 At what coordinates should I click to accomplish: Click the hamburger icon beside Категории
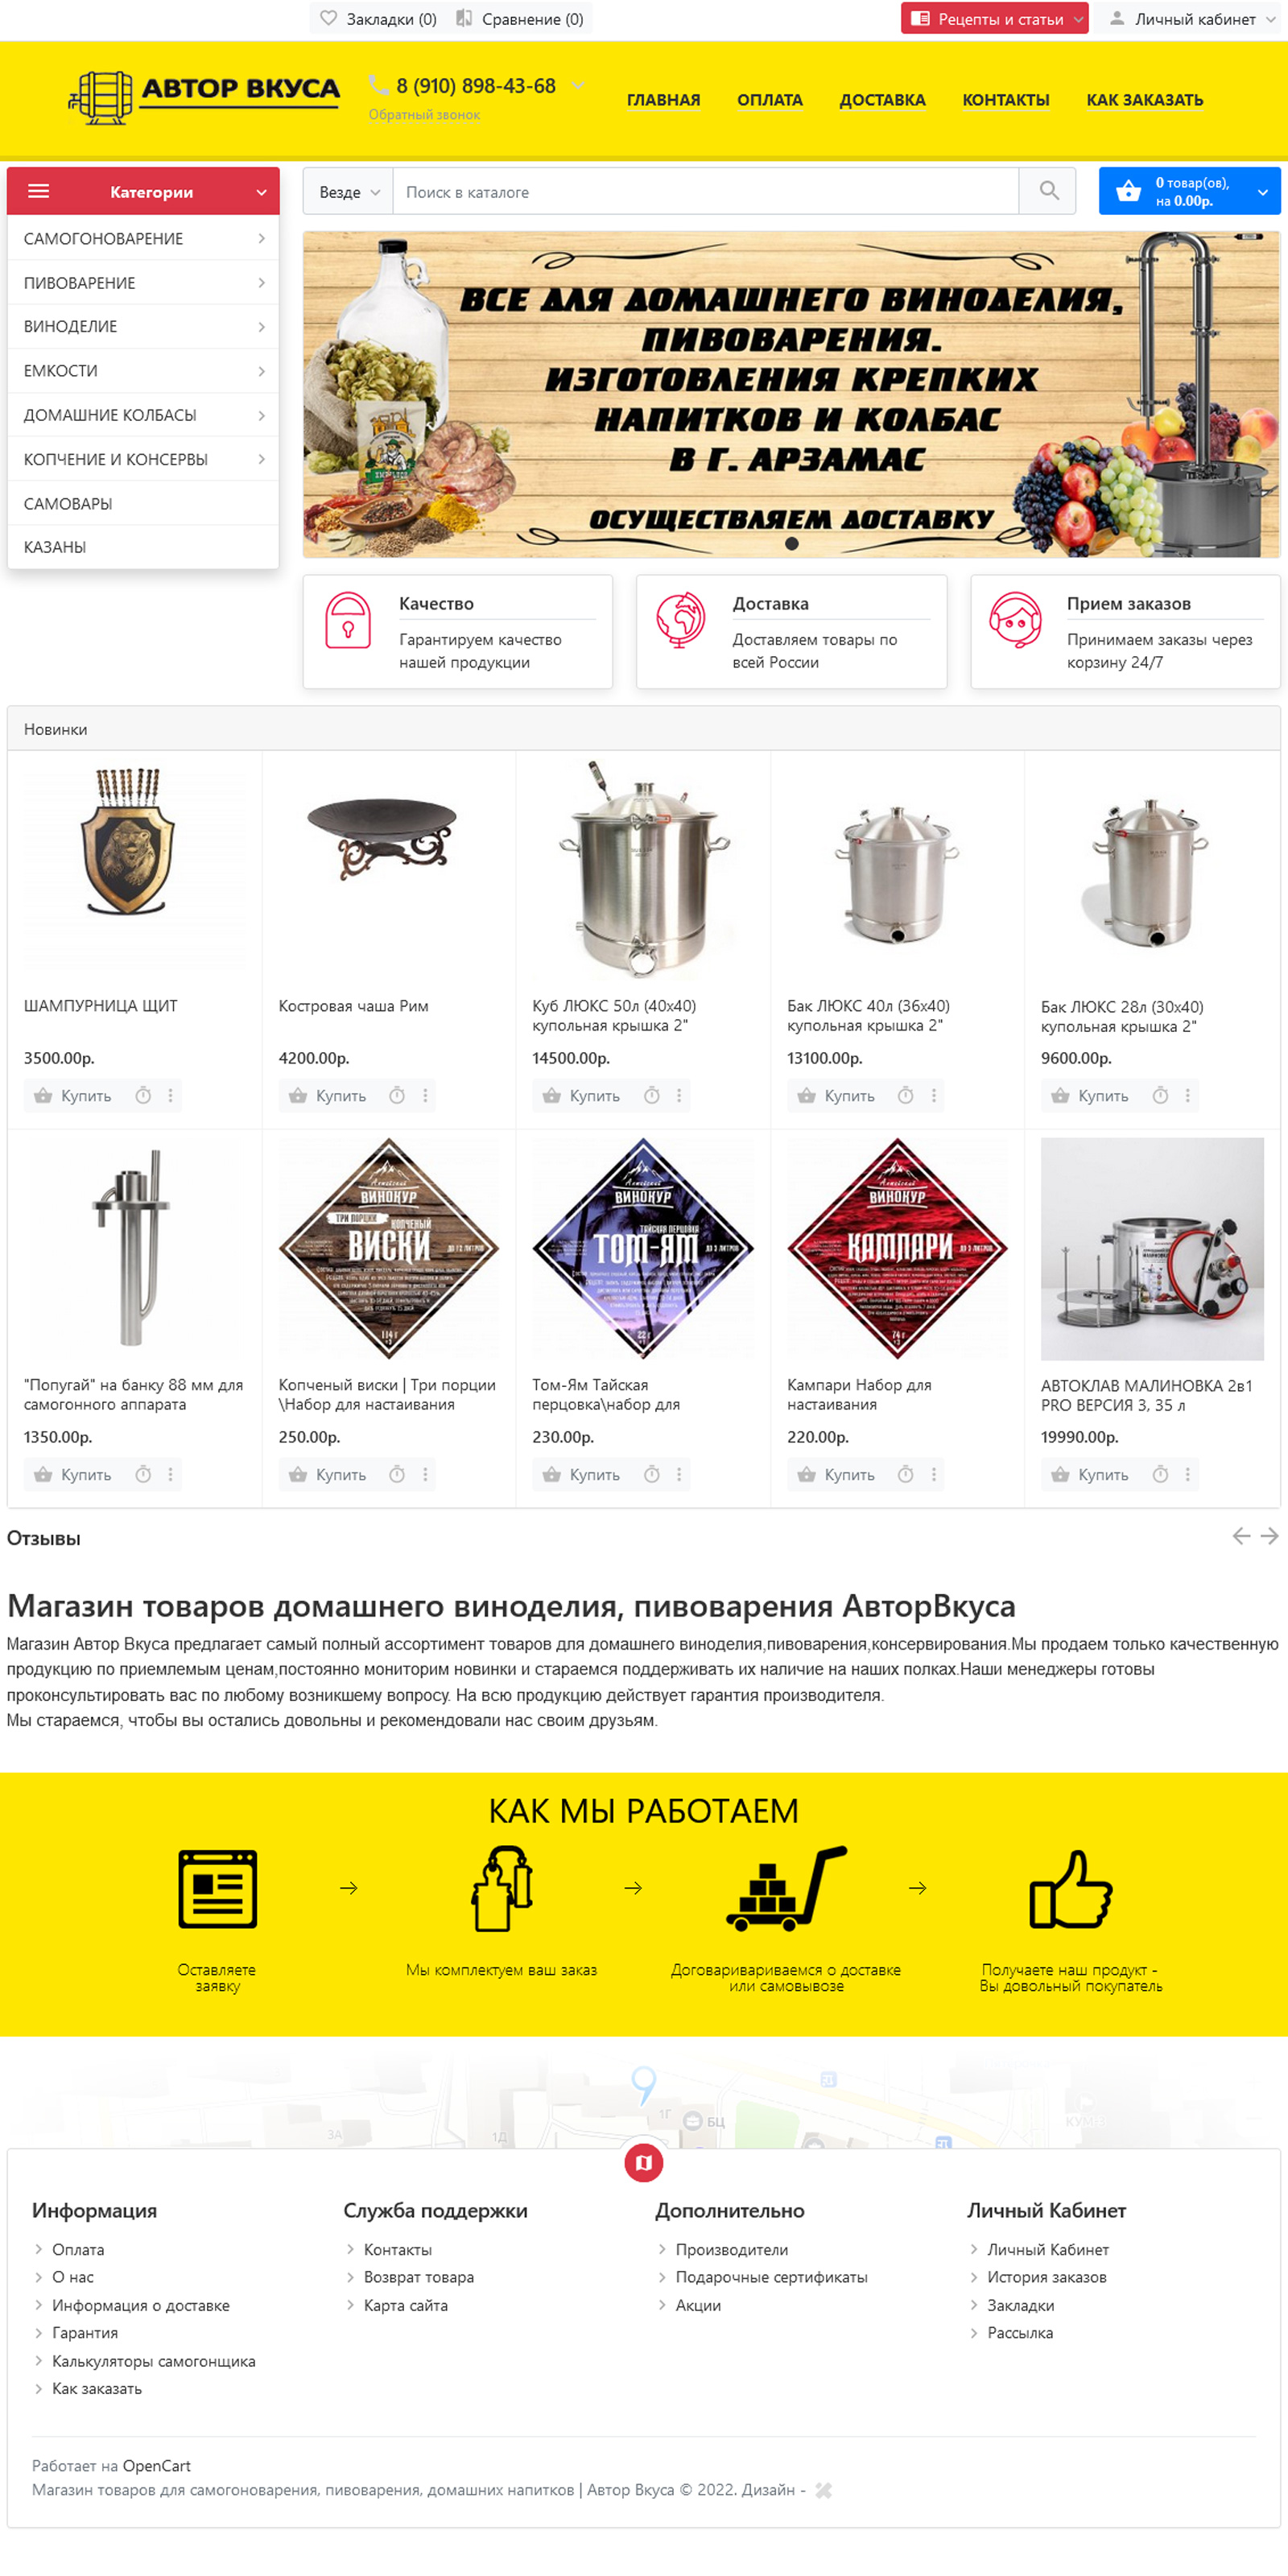tap(38, 191)
